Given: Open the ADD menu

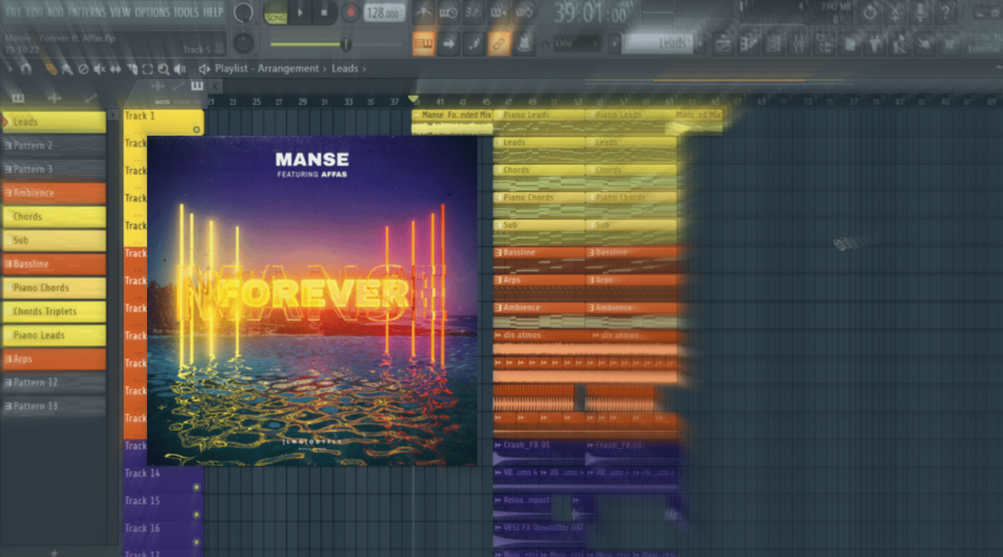Looking at the screenshot, I should [55, 12].
